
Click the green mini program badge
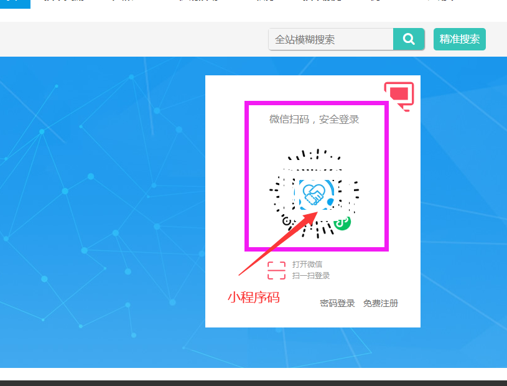pos(342,223)
